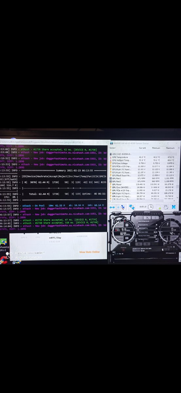The image size is (181, 393).
Task: Open the Afterburner info i button
Action: click(155, 217)
